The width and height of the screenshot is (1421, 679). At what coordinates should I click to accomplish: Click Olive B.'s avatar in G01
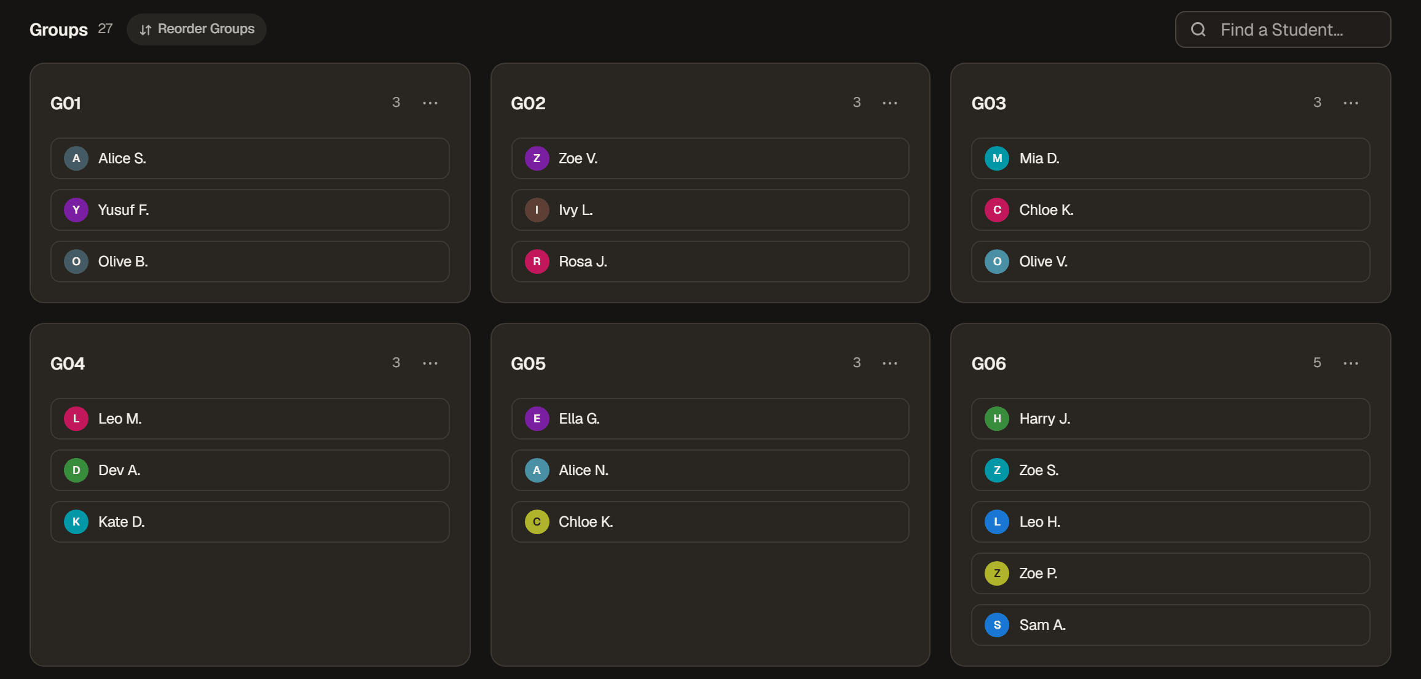[76, 262]
